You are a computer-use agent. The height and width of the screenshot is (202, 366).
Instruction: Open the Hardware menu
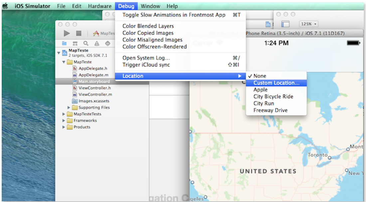pos(100,6)
